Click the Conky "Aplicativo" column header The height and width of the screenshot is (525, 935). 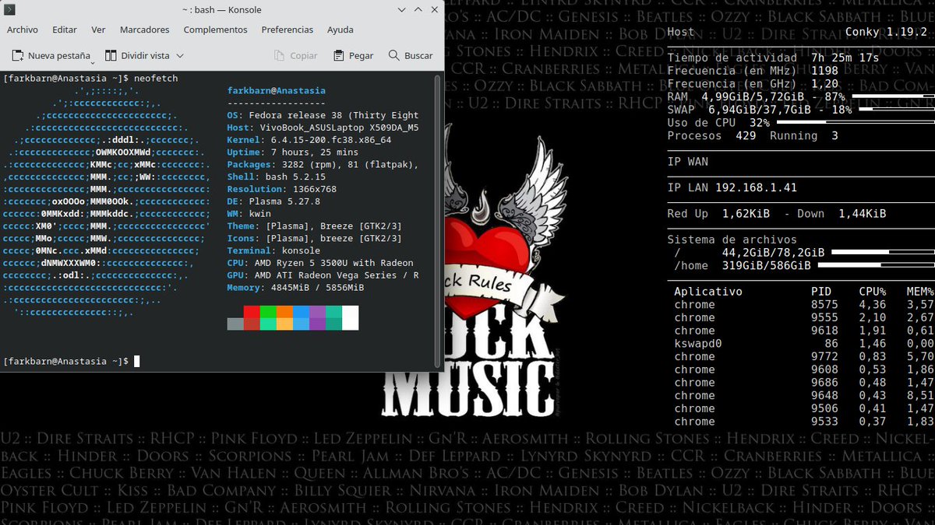click(x=708, y=292)
